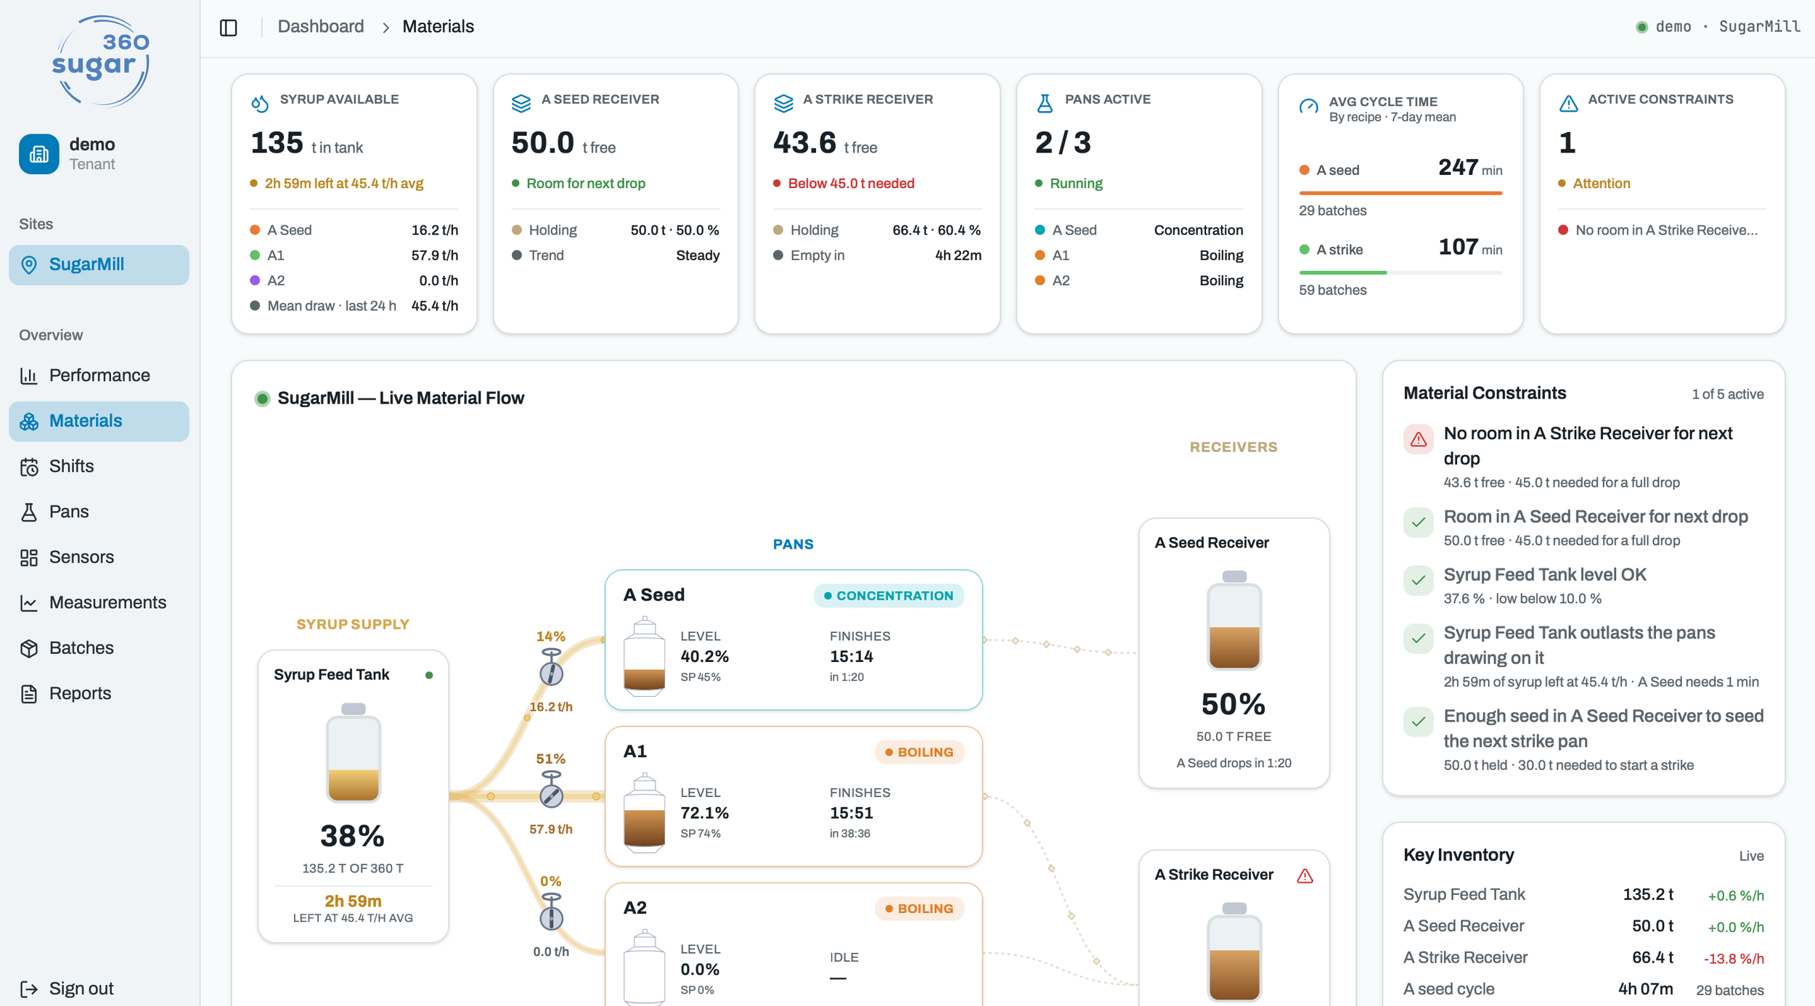Screen dimensions: 1815x1006
Task: Click the Pans Active flask icon
Action: click(1045, 103)
